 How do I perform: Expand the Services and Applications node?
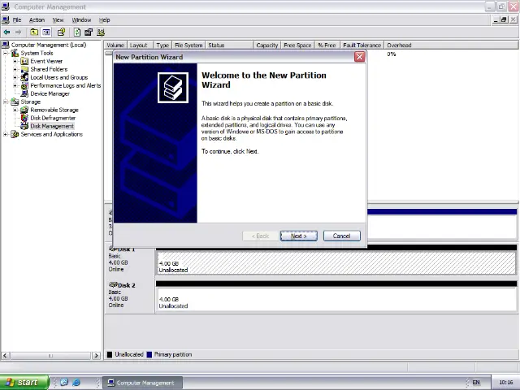(6, 135)
